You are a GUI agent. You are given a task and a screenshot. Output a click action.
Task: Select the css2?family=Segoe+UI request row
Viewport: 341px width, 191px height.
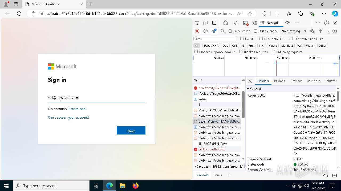tap(217, 88)
